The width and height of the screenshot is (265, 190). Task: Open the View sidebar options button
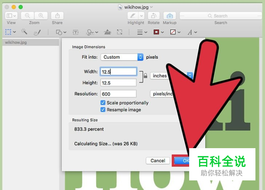coord(11,16)
